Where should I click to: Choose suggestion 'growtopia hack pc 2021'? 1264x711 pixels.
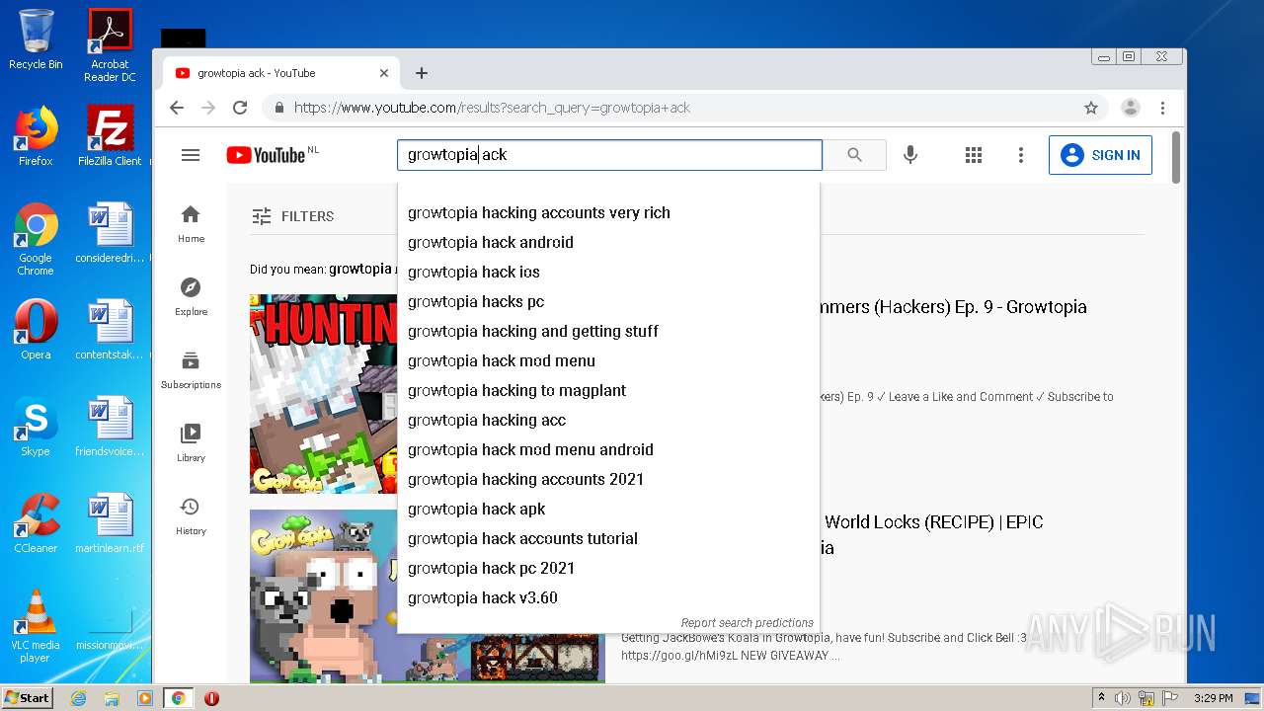[x=608, y=568]
